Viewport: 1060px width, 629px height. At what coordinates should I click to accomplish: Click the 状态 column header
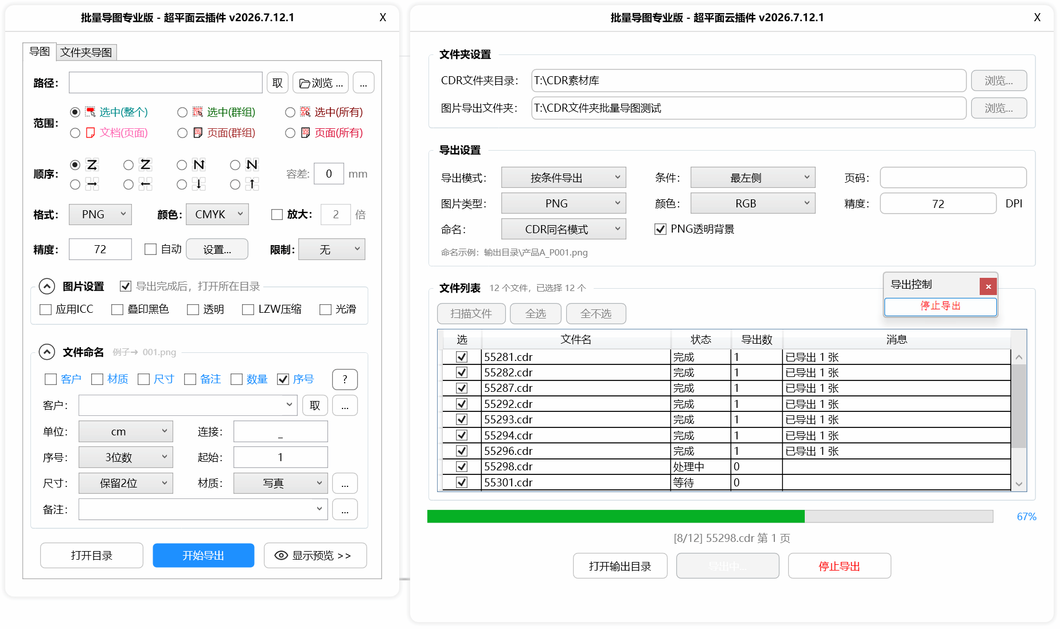click(x=701, y=340)
